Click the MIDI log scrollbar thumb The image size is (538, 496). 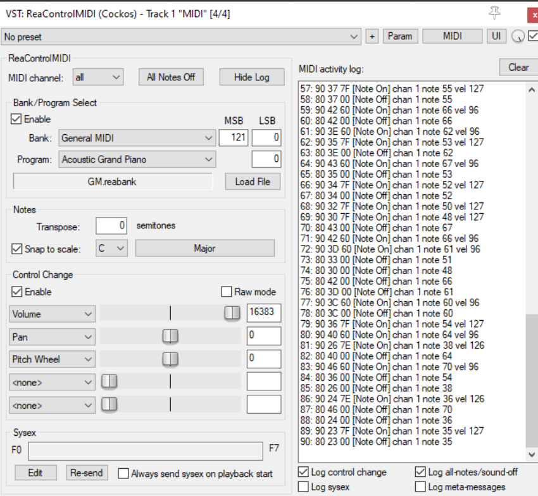click(x=532, y=381)
